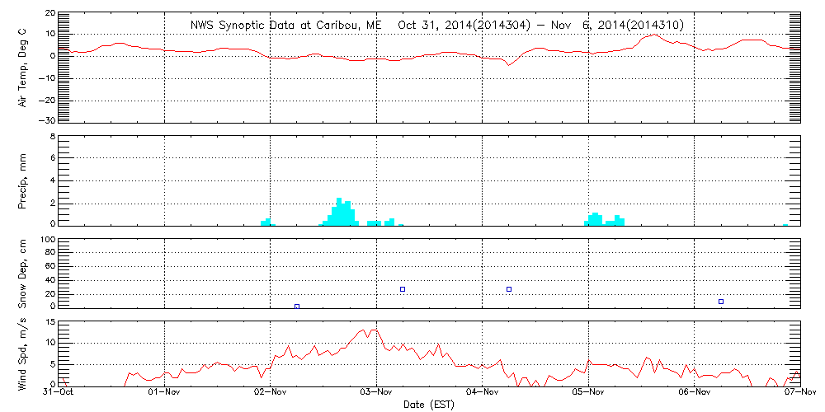Click the "Snow Dep, cm" axis label

click(22, 275)
